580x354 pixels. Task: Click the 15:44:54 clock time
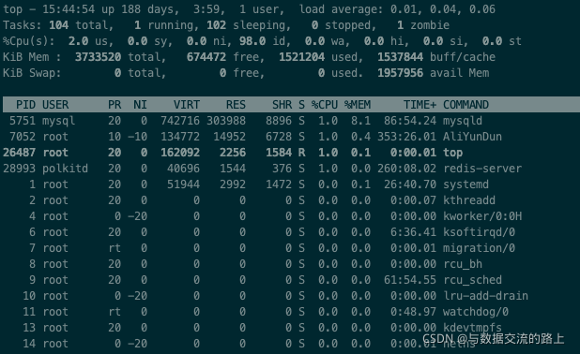point(69,9)
